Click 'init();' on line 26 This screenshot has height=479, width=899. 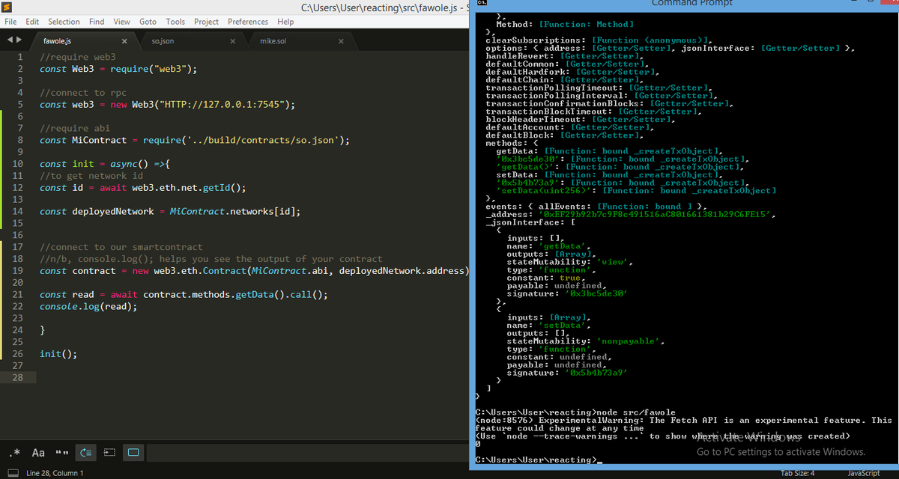[58, 354]
